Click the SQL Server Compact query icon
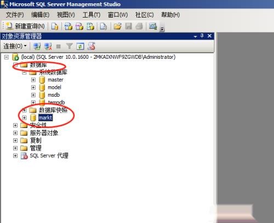This screenshot has width=274, height=223. click(104, 26)
